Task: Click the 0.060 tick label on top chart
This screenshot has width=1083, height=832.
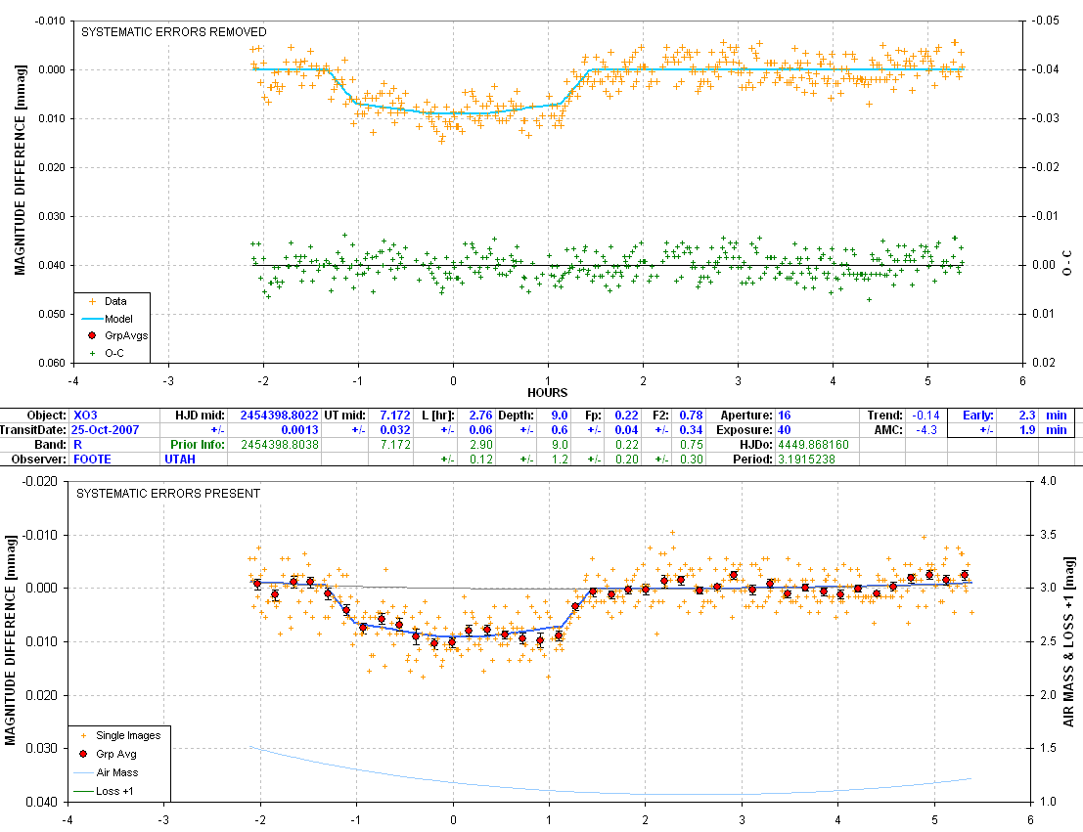Action: [51, 363]
